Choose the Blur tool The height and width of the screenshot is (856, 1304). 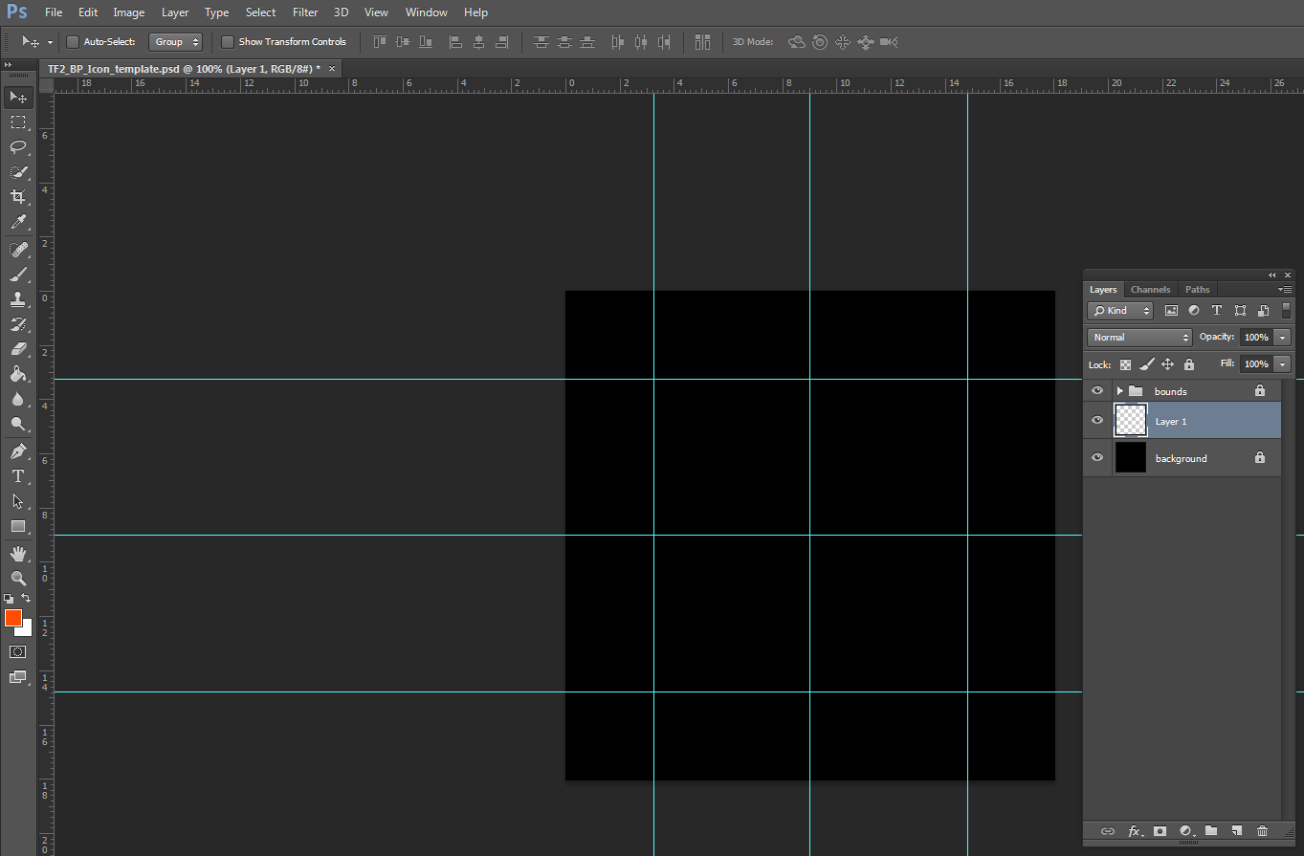pyautogui.click(x=18, y=399)
